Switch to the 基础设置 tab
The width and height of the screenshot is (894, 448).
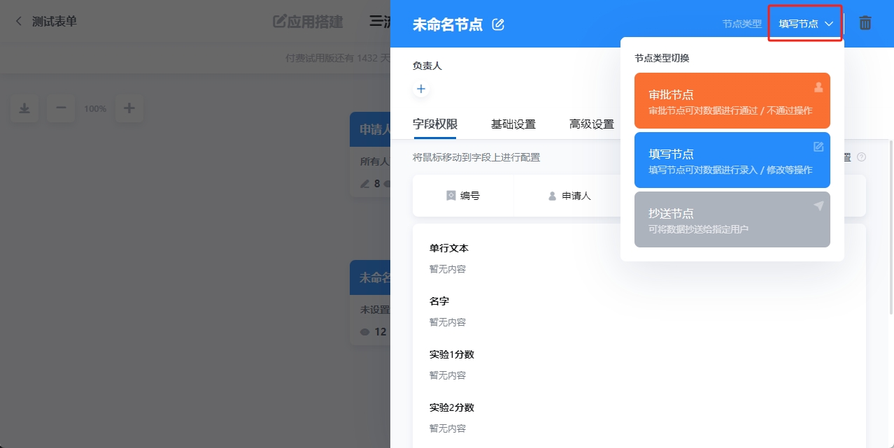tap(513, 124)
